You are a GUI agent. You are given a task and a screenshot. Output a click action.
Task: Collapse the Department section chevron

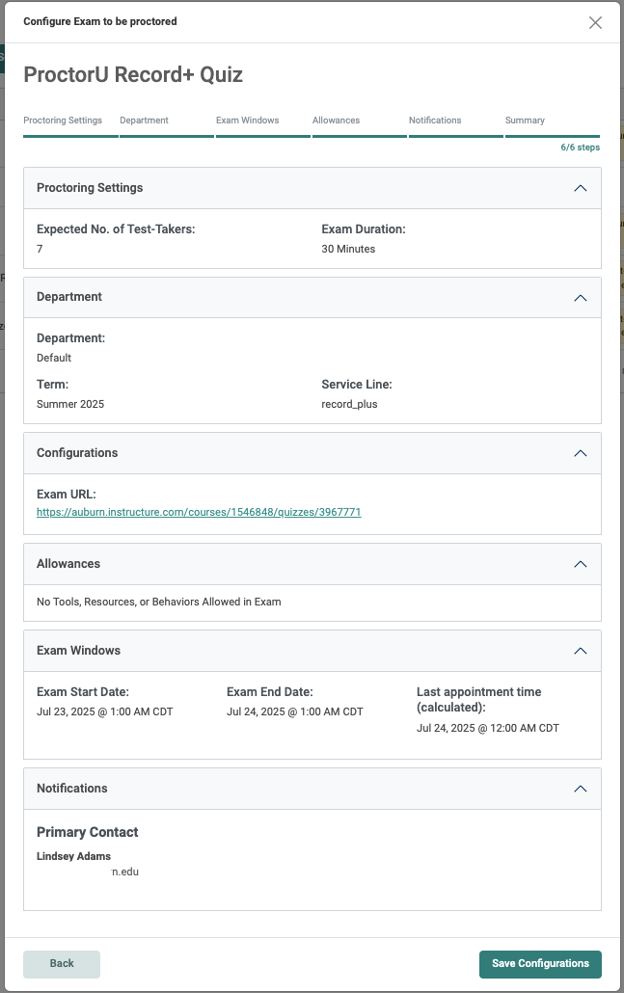coord(581,298)
